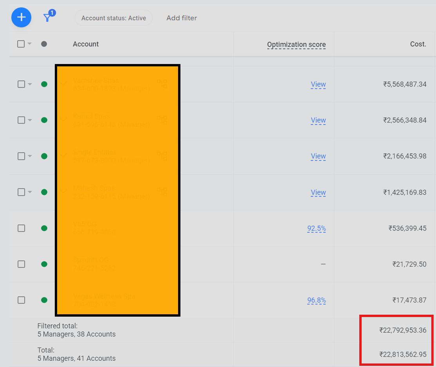Screen dimensions: 436x367
Task: Open the blue plus create menu
Action: tap(21, 18)
